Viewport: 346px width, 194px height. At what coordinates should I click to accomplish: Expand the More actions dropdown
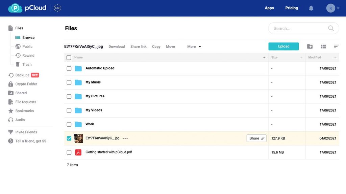point(194,46)
